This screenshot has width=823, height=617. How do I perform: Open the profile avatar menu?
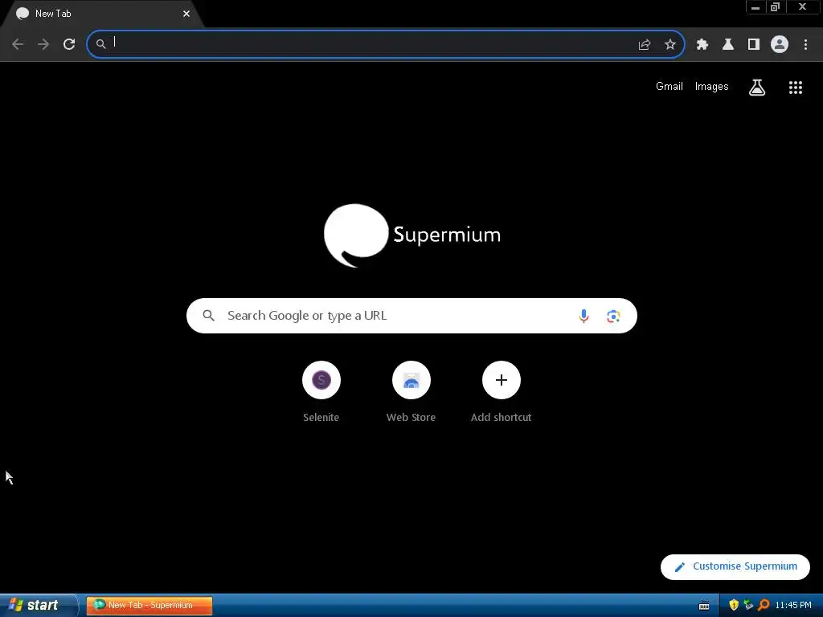click(x=780, y=44)
